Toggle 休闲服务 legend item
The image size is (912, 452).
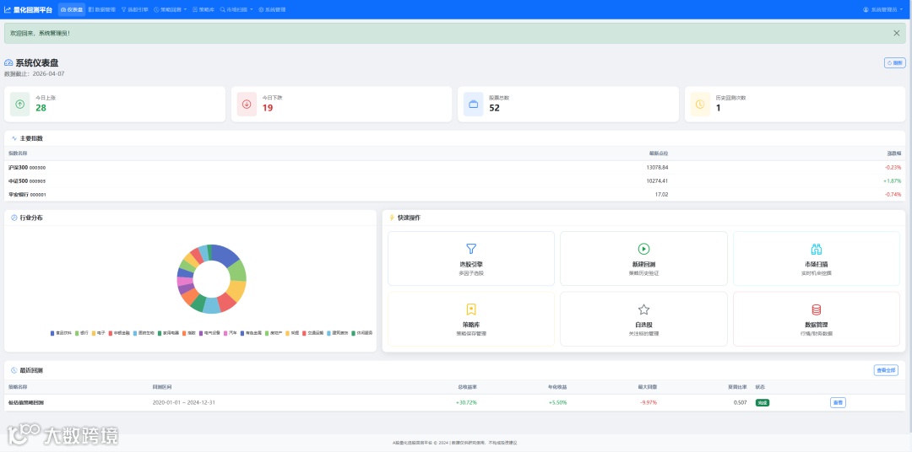click(361, 333)
